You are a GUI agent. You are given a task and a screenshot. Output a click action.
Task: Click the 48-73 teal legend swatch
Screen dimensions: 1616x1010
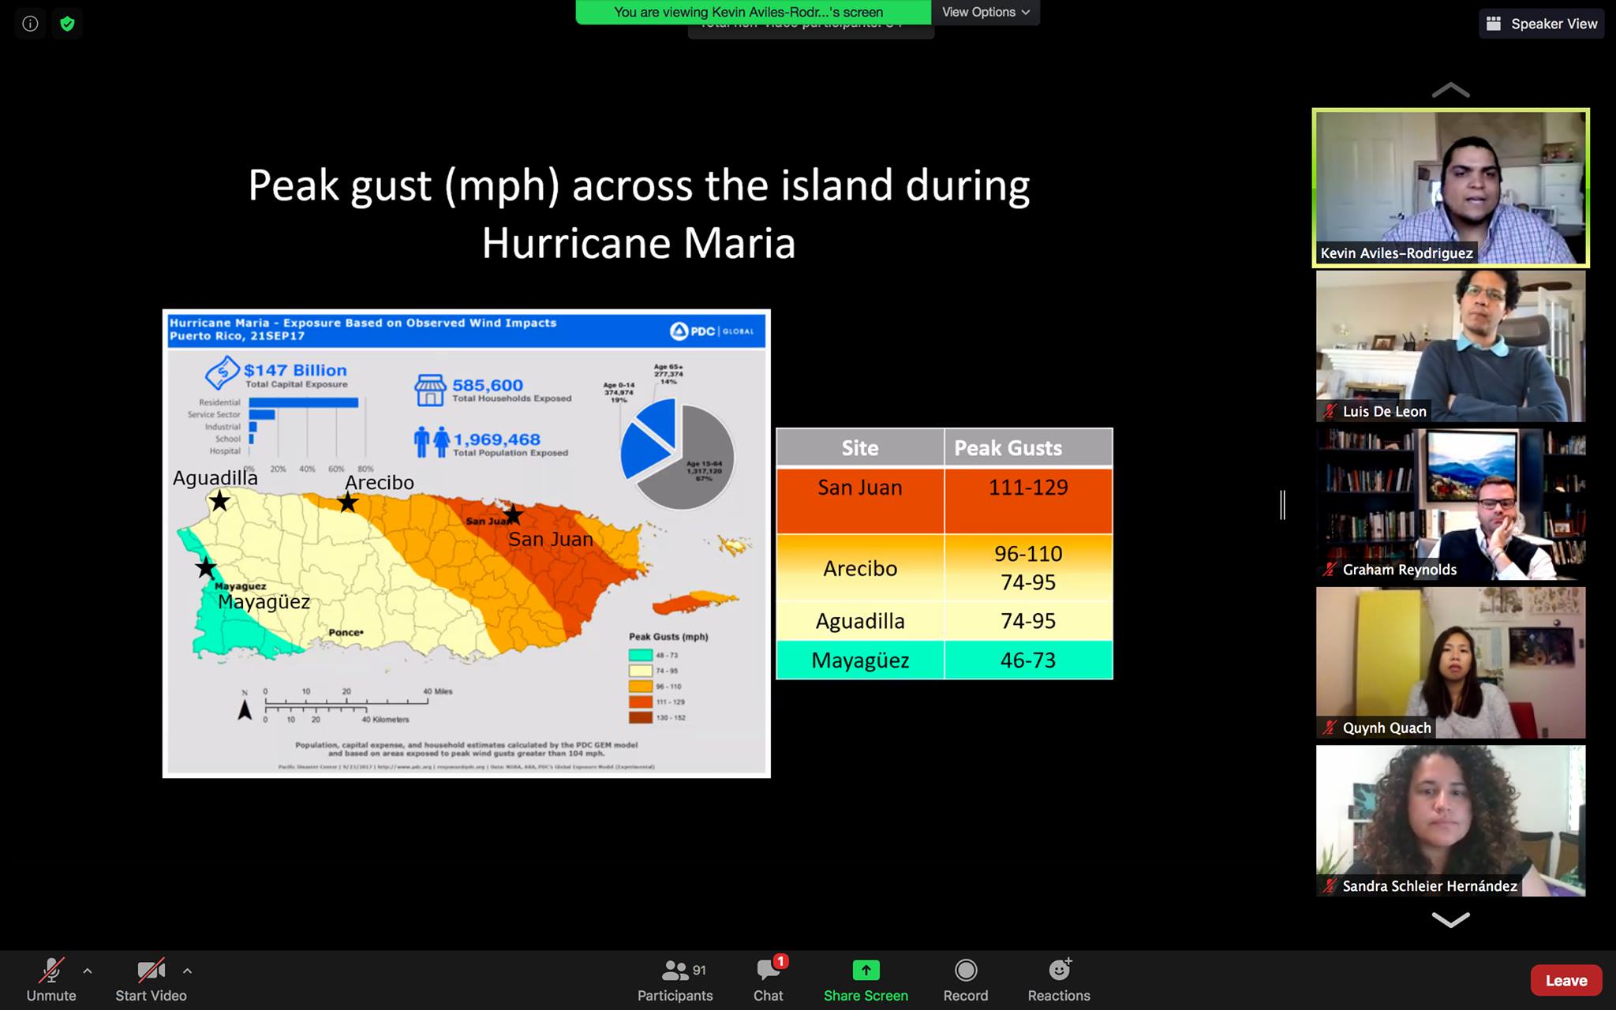click(x=641, y=655)
